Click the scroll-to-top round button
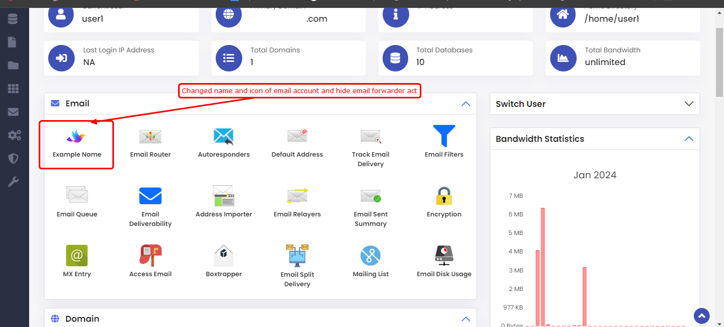Viewport: 724px width, 327px height. coord(702,316)
